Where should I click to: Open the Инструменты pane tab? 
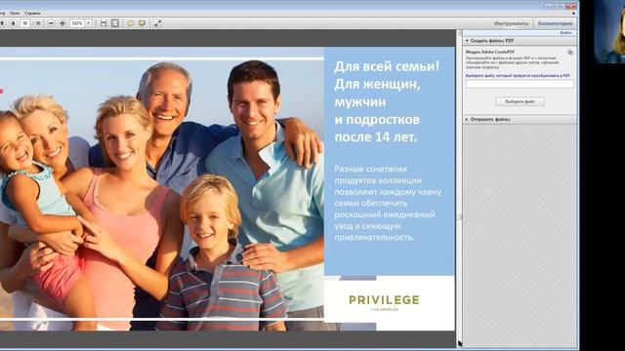511,23
